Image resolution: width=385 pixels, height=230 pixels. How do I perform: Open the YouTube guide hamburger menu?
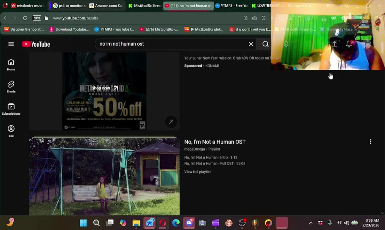[x=11, y=44]
